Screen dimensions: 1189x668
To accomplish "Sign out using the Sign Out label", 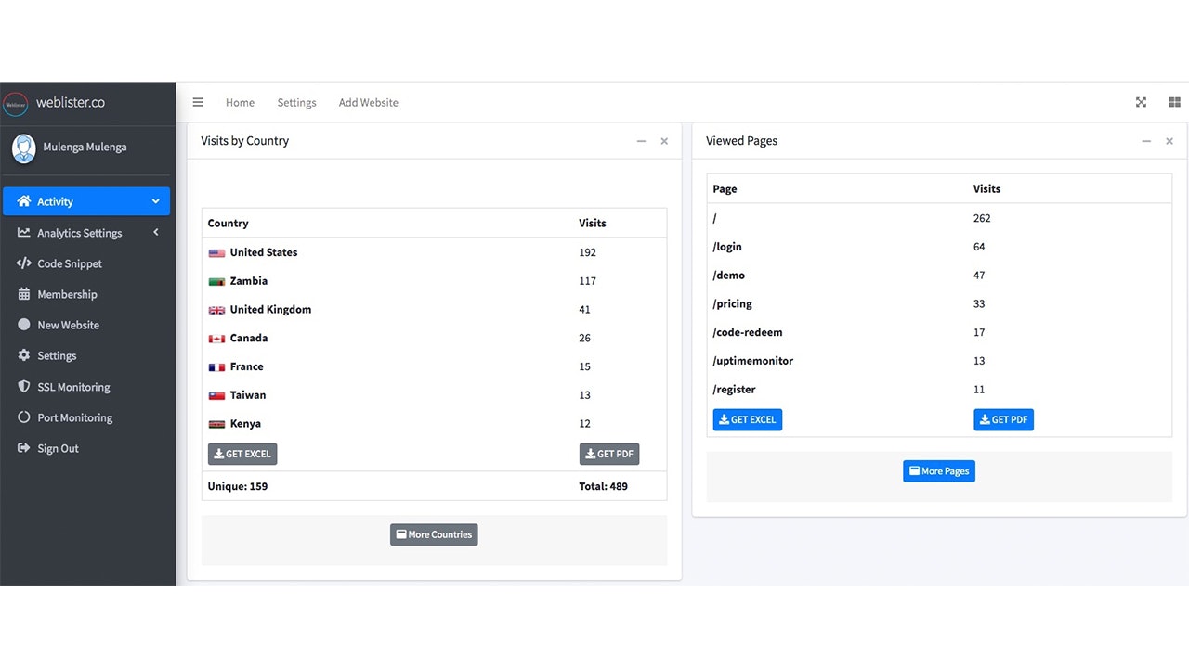I will coord(58,448).
